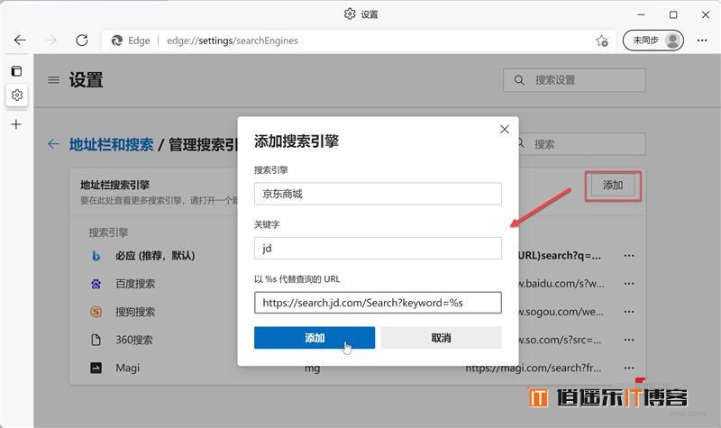
Task: Click the 必应 Bing icon
Action: [96, 256]
